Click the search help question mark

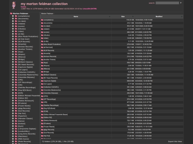point(181,3)
